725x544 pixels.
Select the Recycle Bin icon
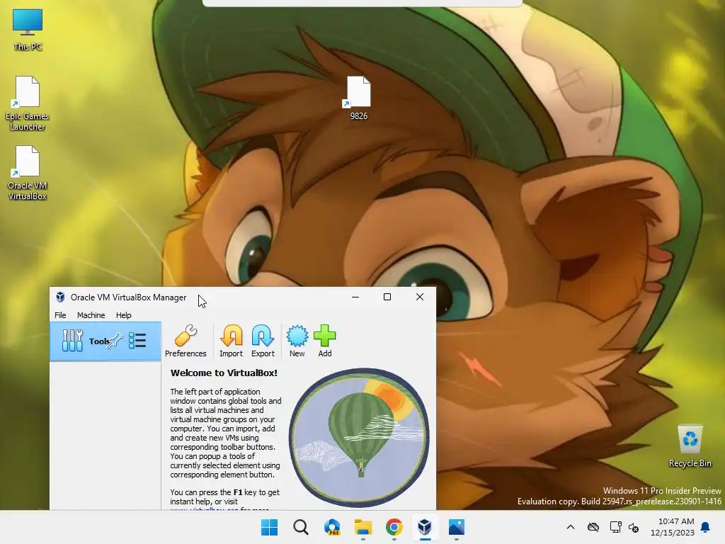click(690, 446)
